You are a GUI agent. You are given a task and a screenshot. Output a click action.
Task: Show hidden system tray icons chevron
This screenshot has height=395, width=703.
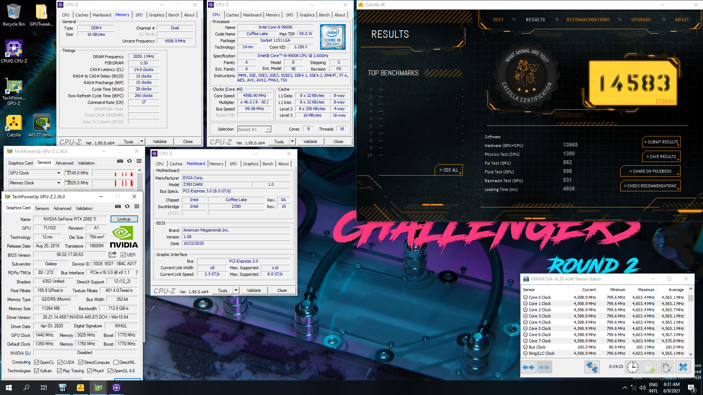(625, 388)
